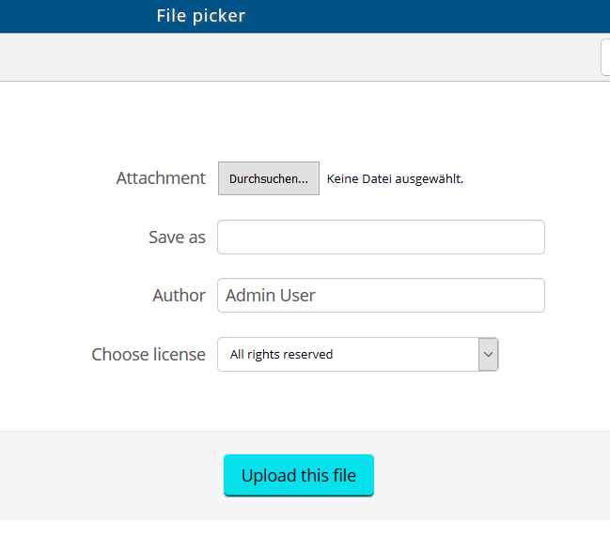
Task: Click the Choose license label
Action: [x=149, y=355]
